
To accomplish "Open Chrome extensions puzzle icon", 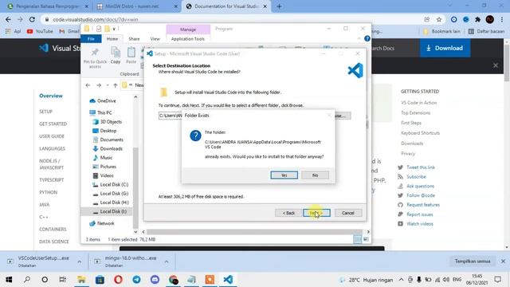I will 477,19.
